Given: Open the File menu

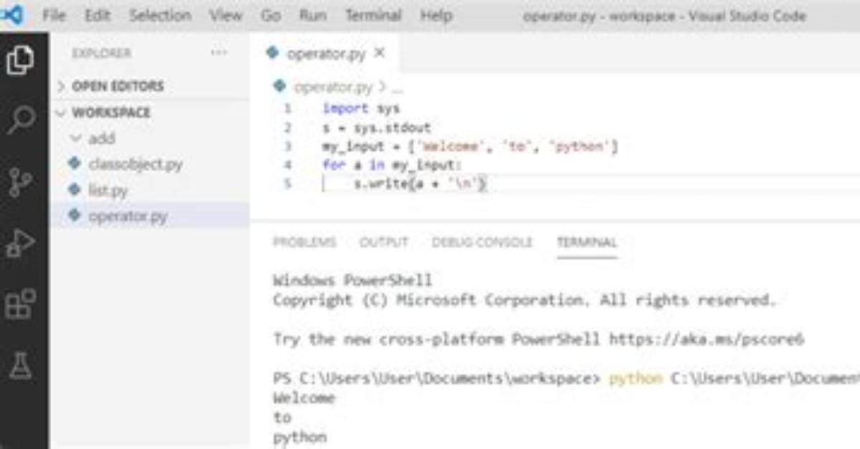Looking at the screenshot, I should pyautogui.click(x=54, y=15).
